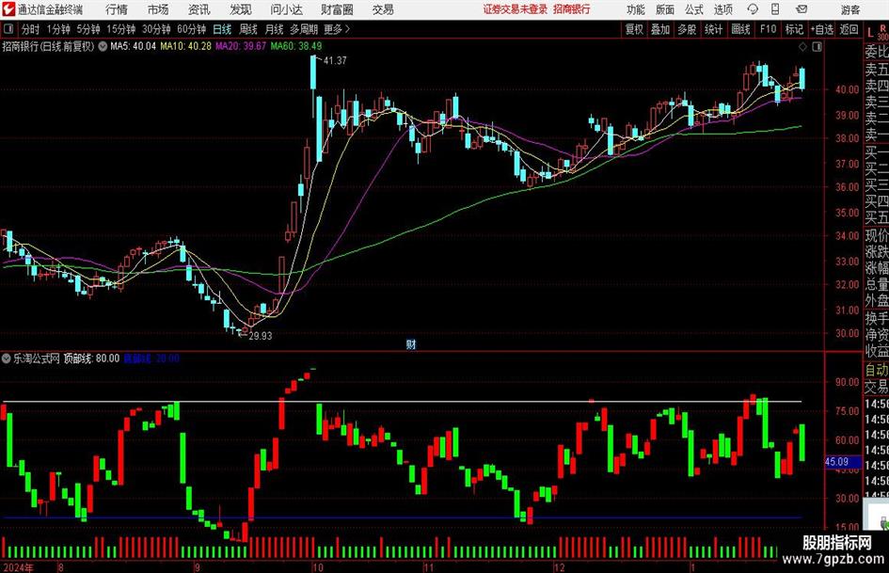Click the 多股 multi-stock button
The width and height of the screenshot is (889, 573).
[x=687, y=29]
